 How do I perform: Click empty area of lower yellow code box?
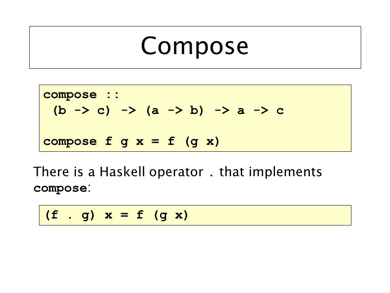pyautogui.click(x=269, y=215)
